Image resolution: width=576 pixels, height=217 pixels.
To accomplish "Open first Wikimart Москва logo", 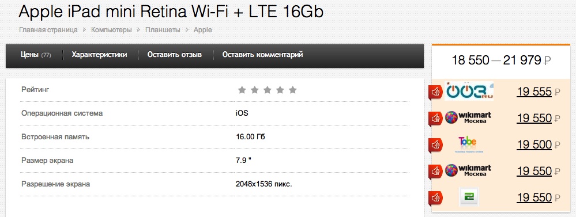I will (x=468, y=117).
